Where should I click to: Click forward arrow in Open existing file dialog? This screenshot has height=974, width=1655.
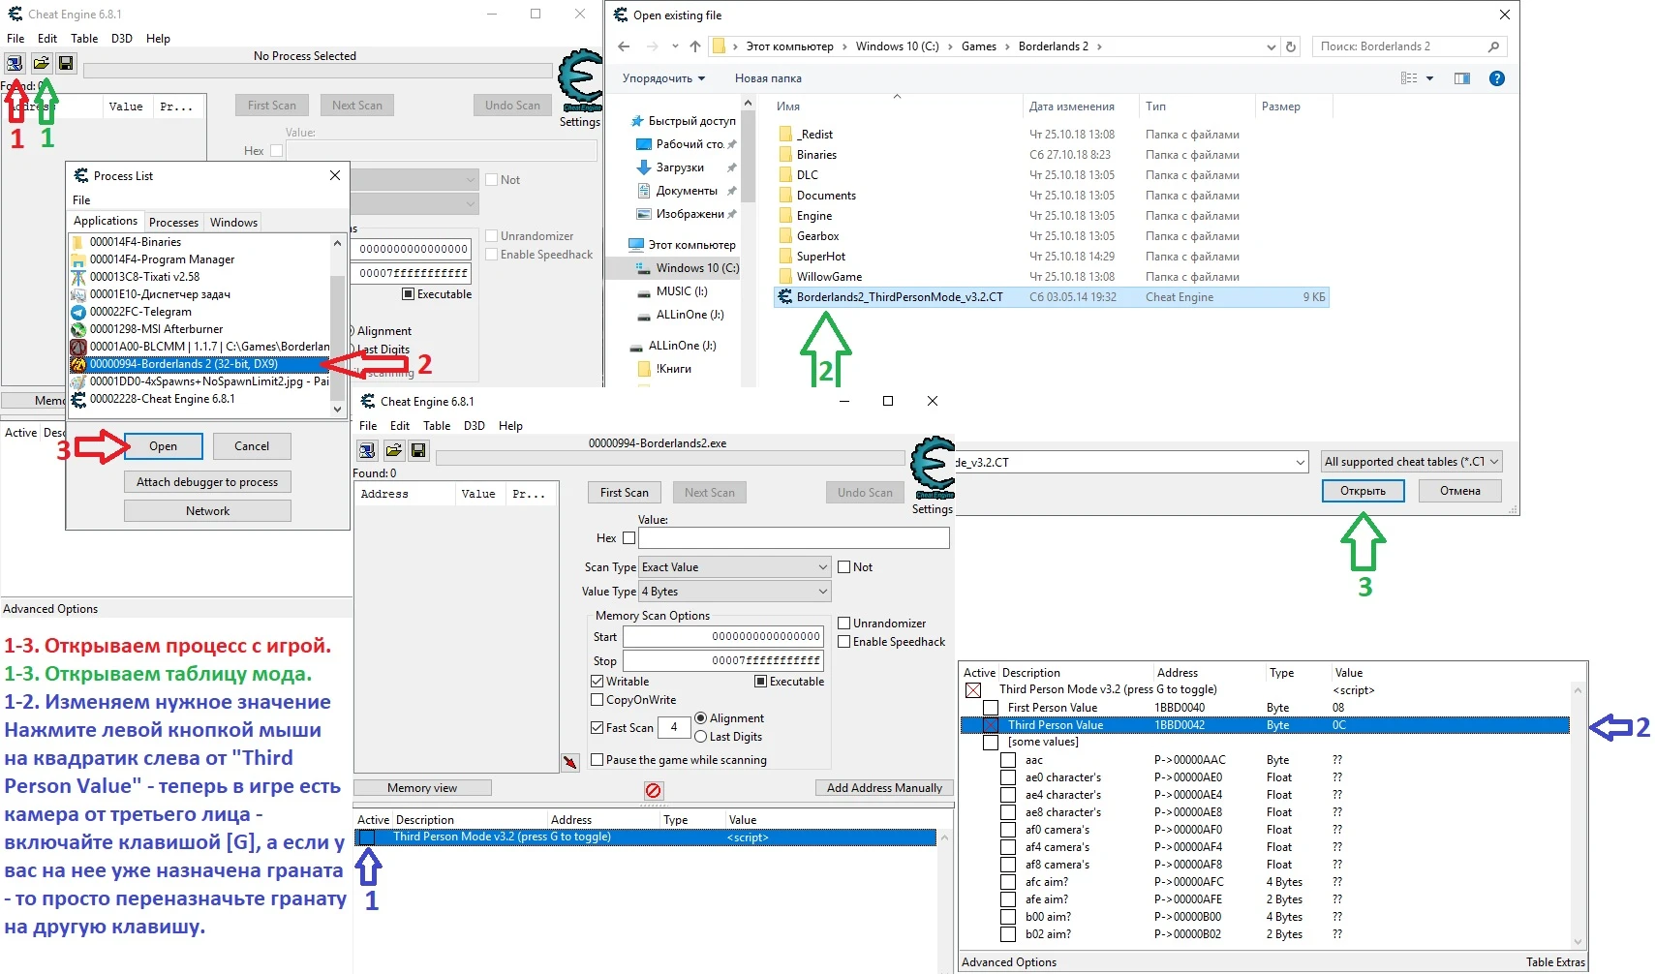(x=653, y=46)
